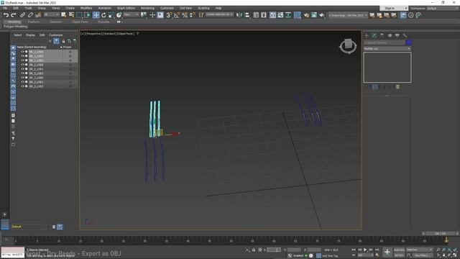Toggle 3D Snaps
This screenshot has width=460, height=259.
click(169, 15)
